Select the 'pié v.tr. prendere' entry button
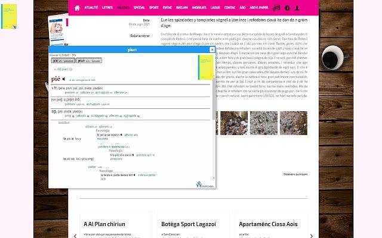This screenshot has width=382, height=238. 63,61
